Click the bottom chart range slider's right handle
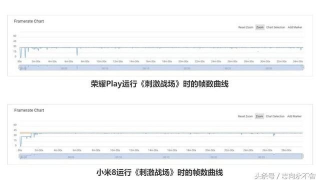The height and width of the screenshot is (182, 320). pos(302,156)
